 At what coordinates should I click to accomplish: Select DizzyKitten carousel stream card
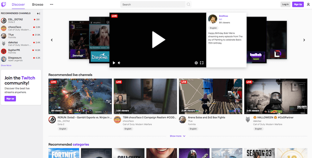click(x=99, y=40)
